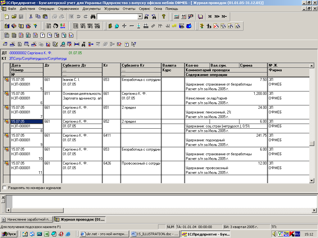Screen dimensions: 318x238
Task: Click the checkerboard report icon
Action: click(14, 35)
